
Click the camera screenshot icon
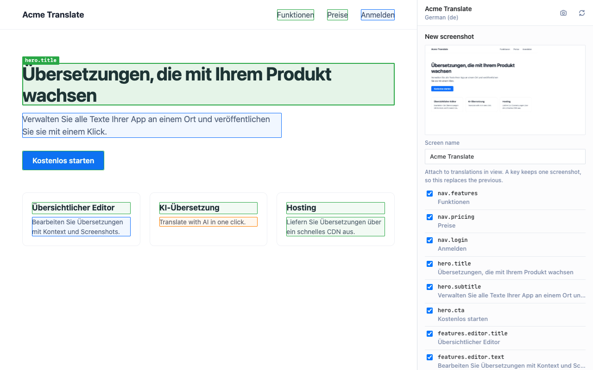[563, 13]
